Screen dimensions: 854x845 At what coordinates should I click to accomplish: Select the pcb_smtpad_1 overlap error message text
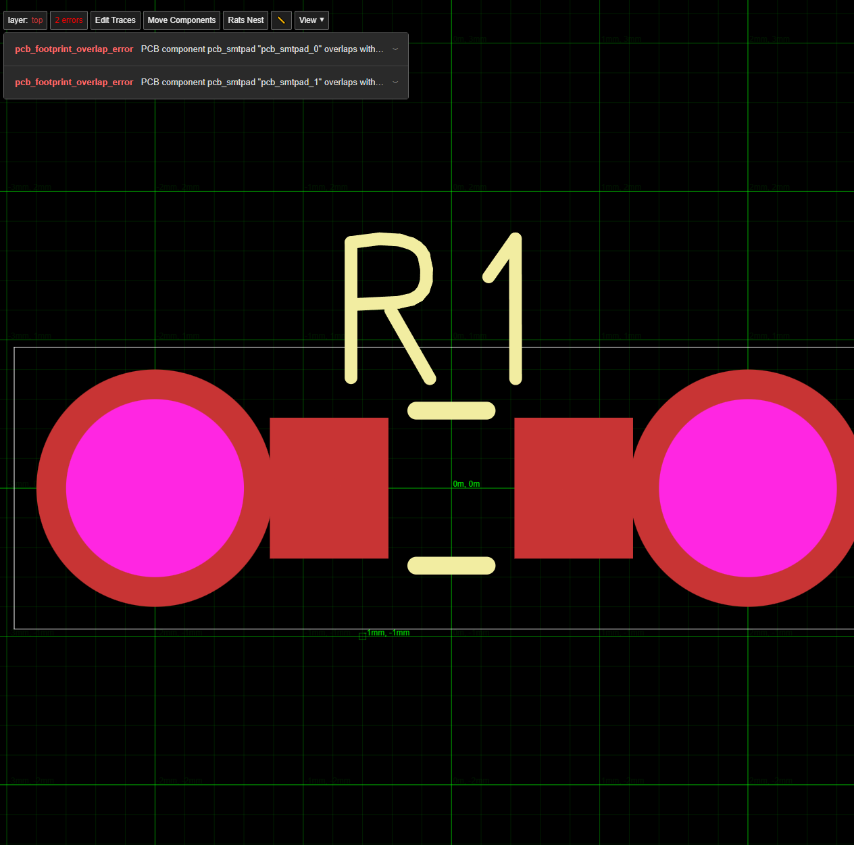pos(262,82)
